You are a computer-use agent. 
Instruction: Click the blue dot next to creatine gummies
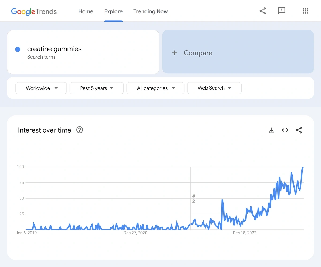pos(18,49)
